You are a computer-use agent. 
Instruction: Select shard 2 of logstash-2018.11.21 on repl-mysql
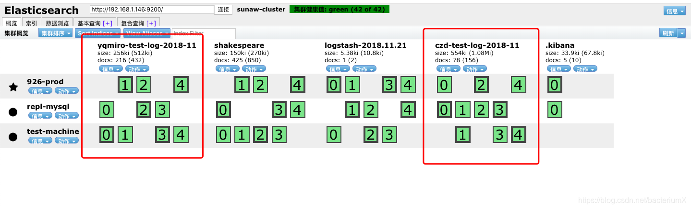pos(371,110)
